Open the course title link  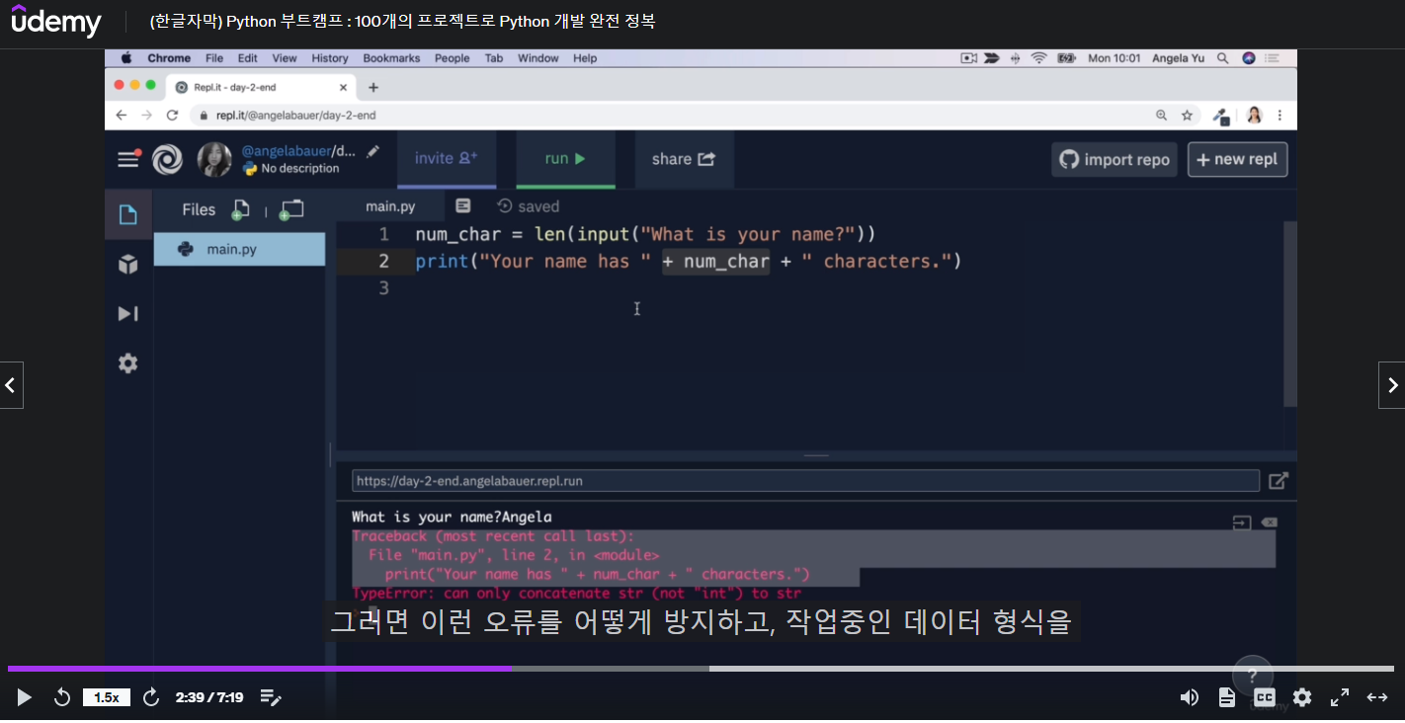(x=402, y=21)
